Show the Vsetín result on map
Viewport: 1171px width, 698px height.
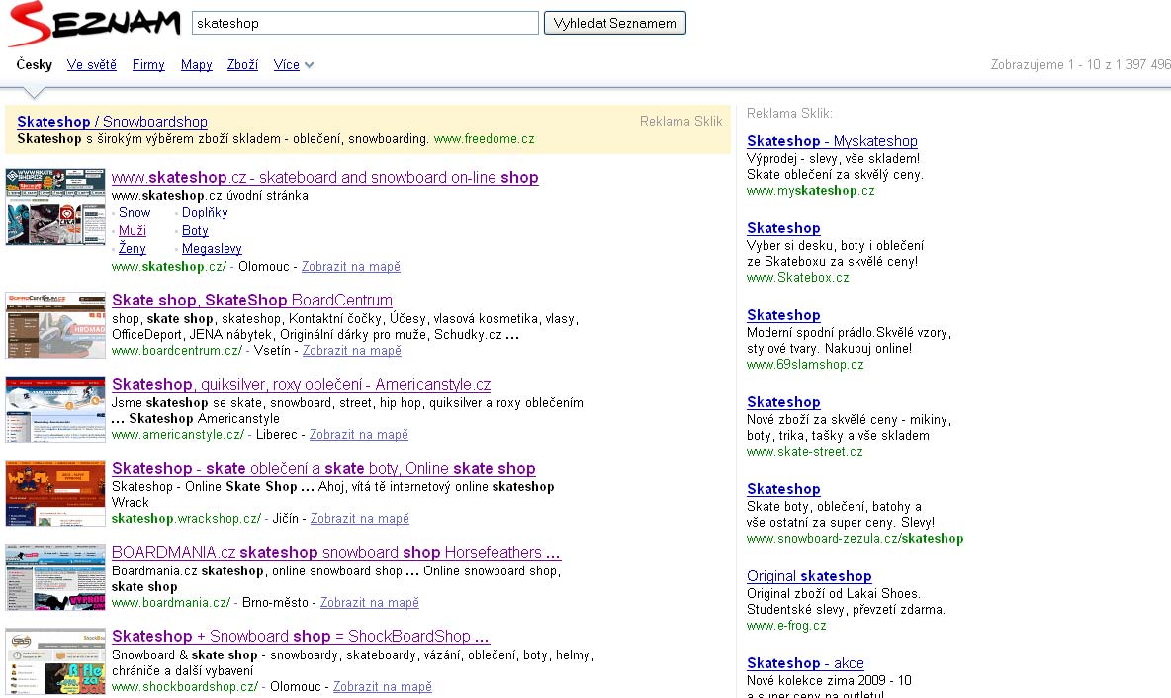[352, 351]
